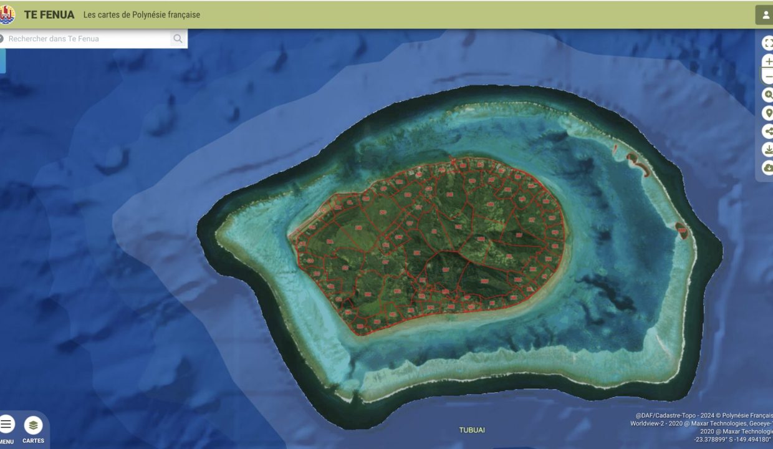
Task: Expand the blue side tab below search
Action: coord(2,61)
